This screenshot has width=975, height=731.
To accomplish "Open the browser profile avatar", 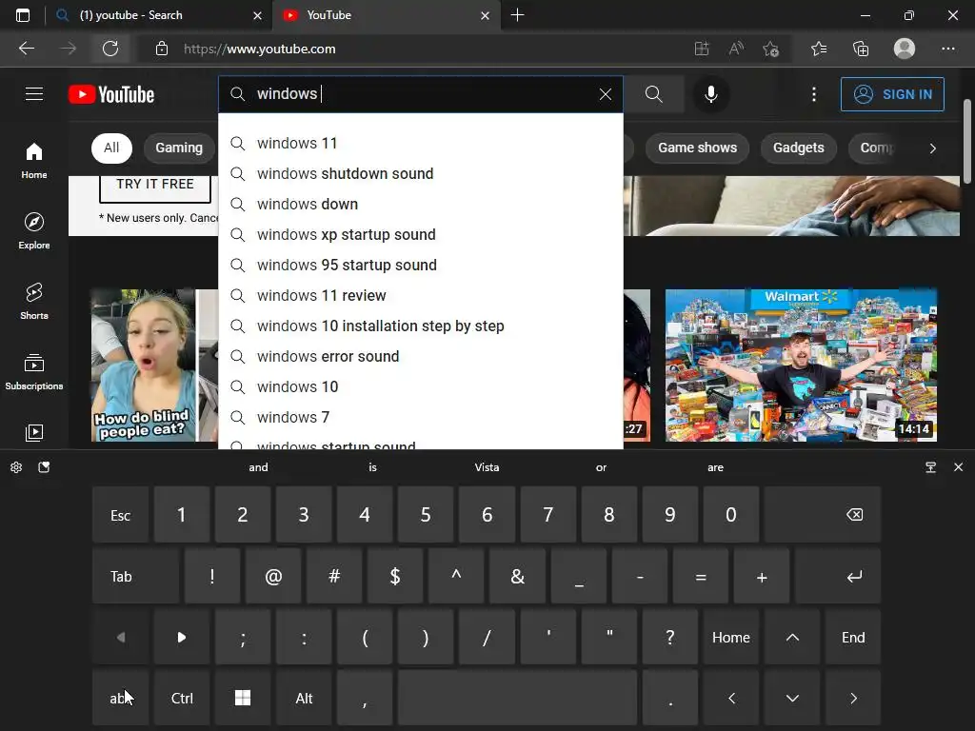I will (x=905, y=49).
